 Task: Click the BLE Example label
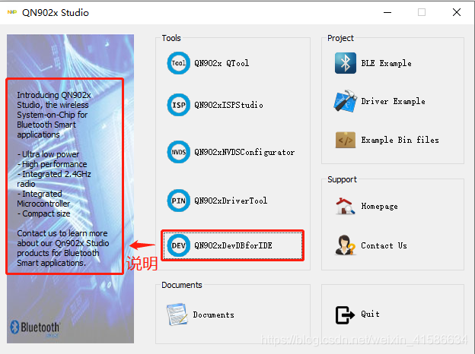pyautogui.click(x=386, y=63)
